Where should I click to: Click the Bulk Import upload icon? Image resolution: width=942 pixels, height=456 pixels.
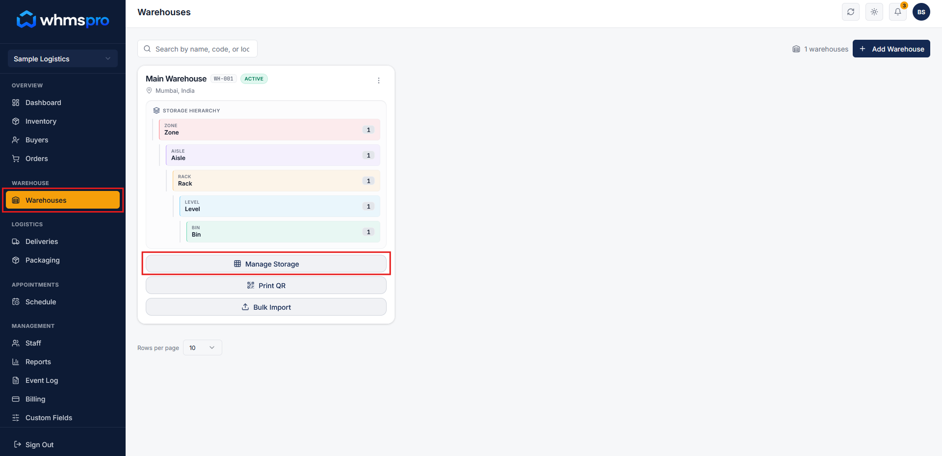tap(245, 307)
